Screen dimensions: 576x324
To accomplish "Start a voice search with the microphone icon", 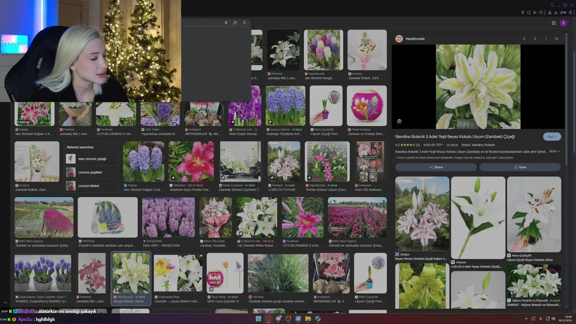I will (226, 22).
